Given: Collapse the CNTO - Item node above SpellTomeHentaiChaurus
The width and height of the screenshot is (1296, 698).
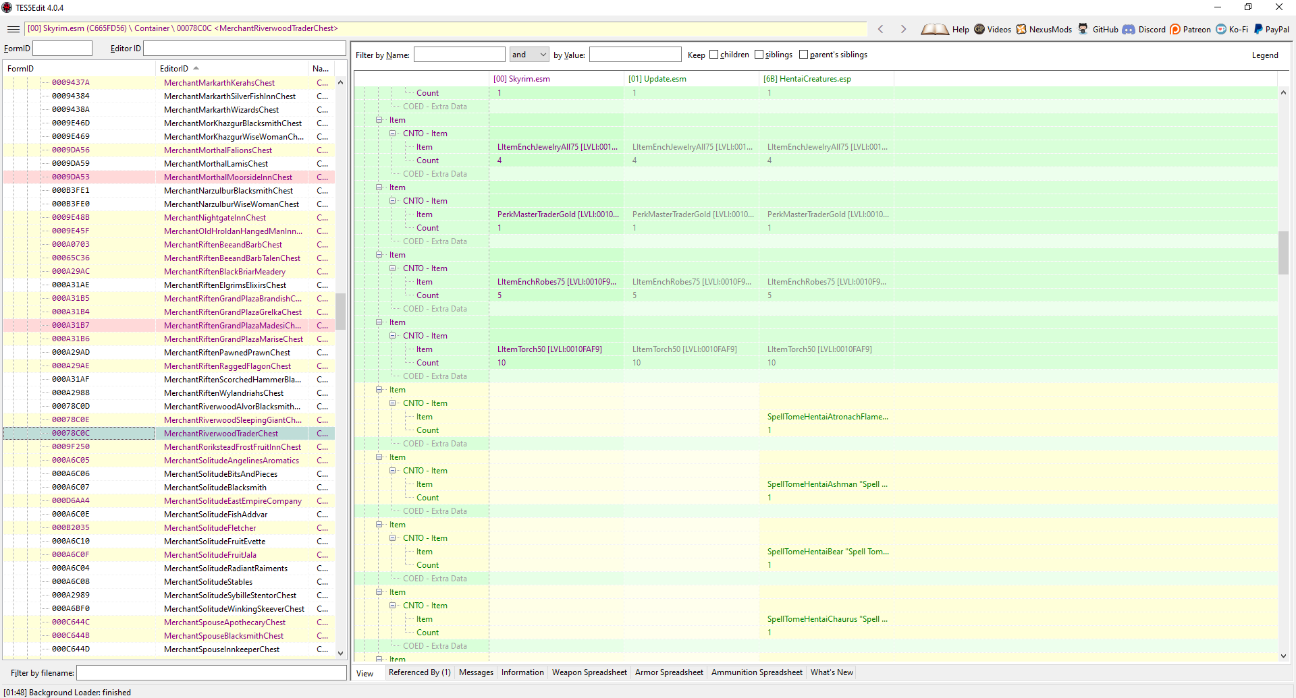Looking at the screenshot, I should coord(393,606).
